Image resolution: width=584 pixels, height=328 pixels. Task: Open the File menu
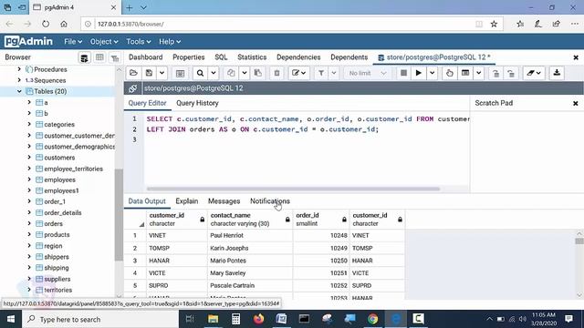[73, 42]
